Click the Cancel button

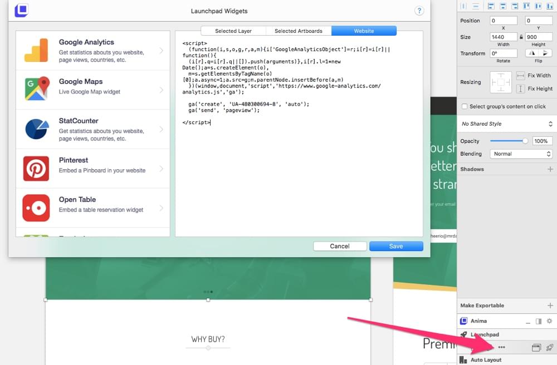[340, 246]
